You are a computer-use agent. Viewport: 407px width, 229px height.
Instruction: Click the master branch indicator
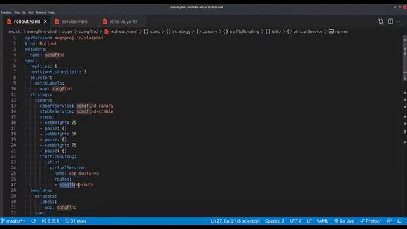click(13, 221)
